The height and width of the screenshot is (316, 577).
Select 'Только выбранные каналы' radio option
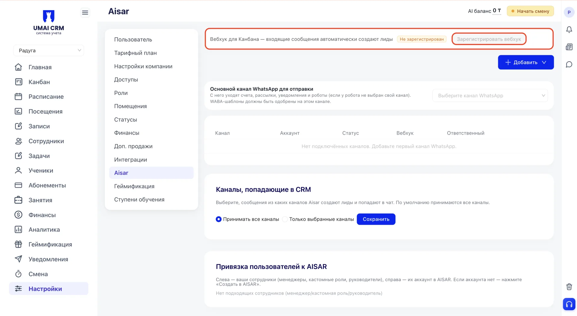click(x=285, y=219)
